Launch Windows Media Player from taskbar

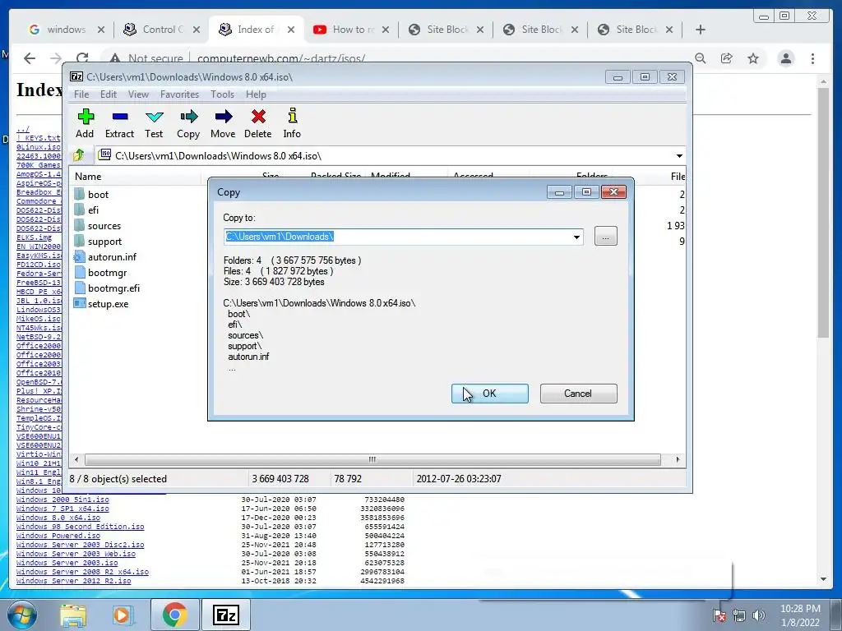coord(123,615)
